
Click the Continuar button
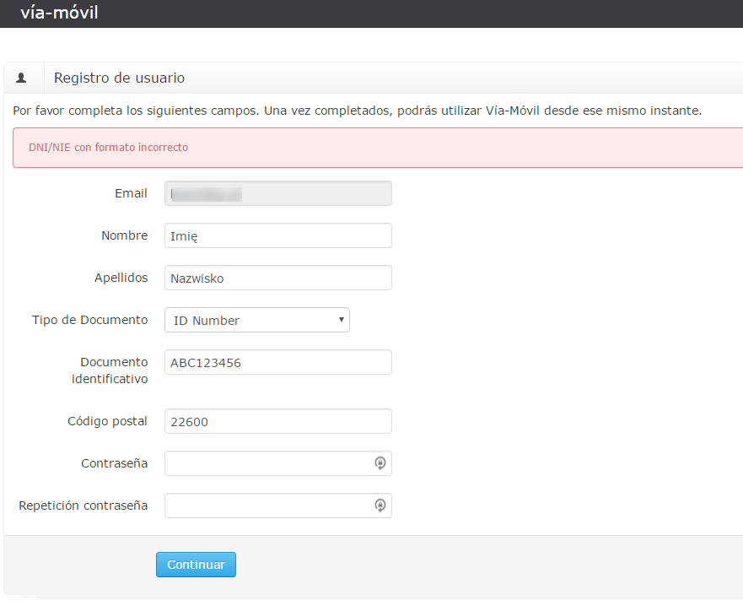tap(196, 565)
